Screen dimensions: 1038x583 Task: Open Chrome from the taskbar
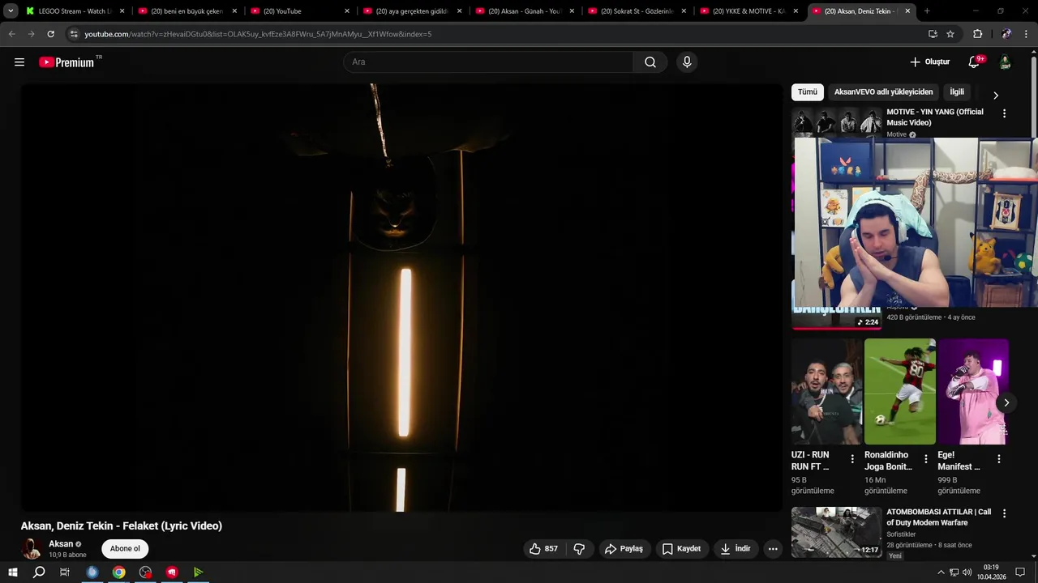[x=118, y=572]
